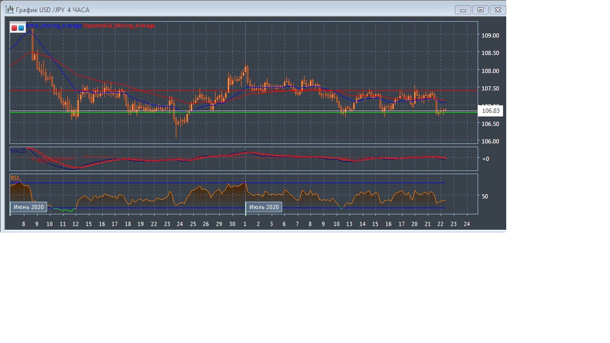This screenshot has height=343, width=610.
Task: Click the RSI indicator label
Action: (x=15, y=178)
